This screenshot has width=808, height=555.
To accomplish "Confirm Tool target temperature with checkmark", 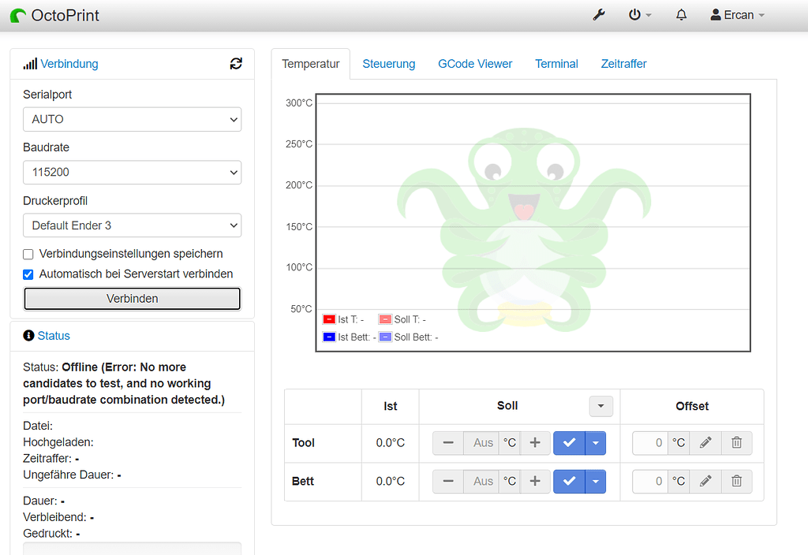I will (x=569, y=443).
